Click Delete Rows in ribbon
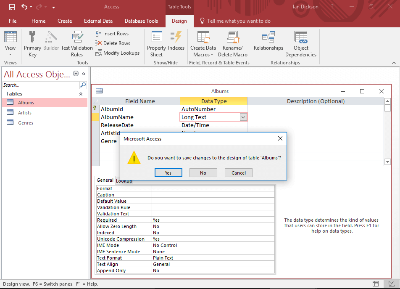The width and height of the screenshot is (400, 289). click(x=113, y=43)
